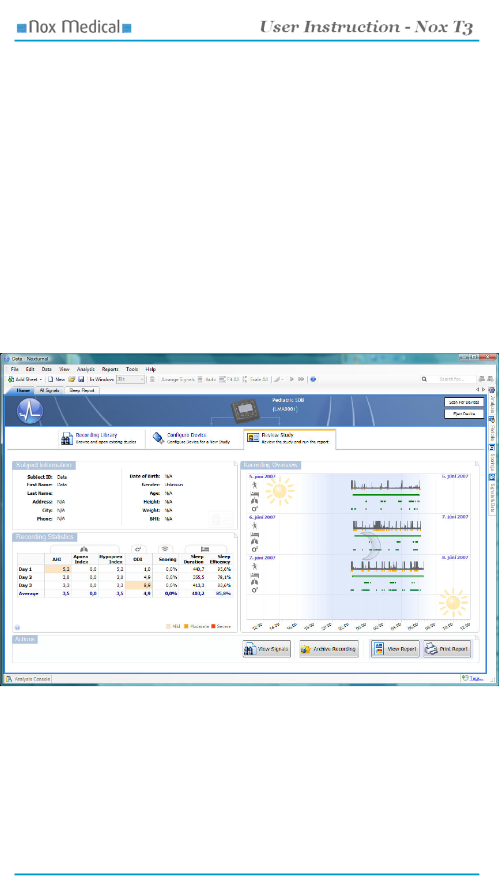Open the Analysis Console panel
The width and height of the screenshot is (499, 876).
29,679
